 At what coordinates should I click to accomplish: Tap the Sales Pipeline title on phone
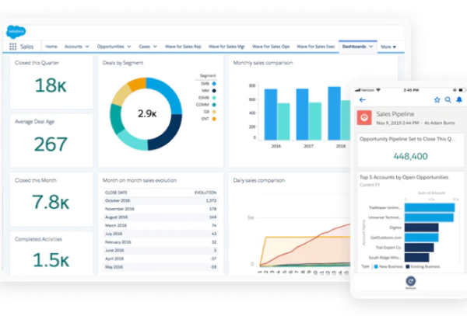pyautogui.click(x=395, y=114)
